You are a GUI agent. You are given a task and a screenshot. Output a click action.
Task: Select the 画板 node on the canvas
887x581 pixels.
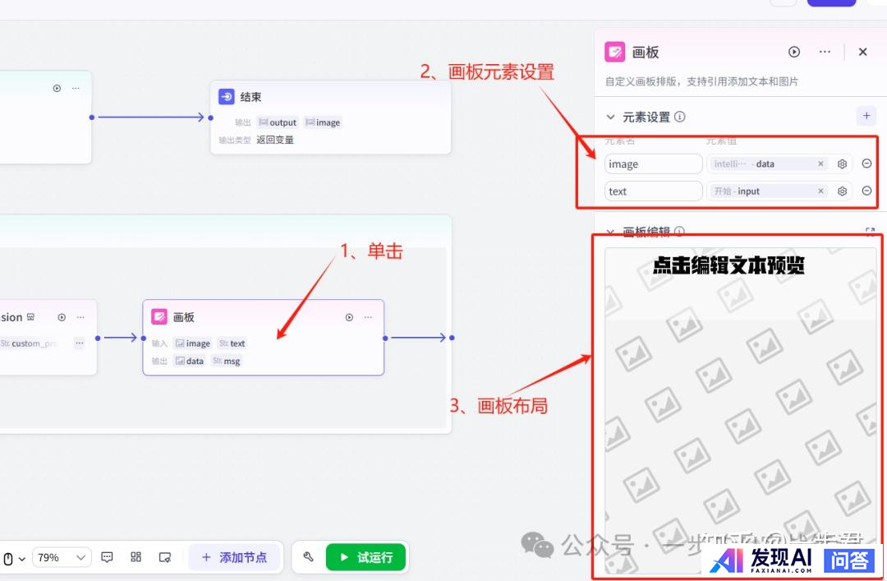(x=263, y=338)
